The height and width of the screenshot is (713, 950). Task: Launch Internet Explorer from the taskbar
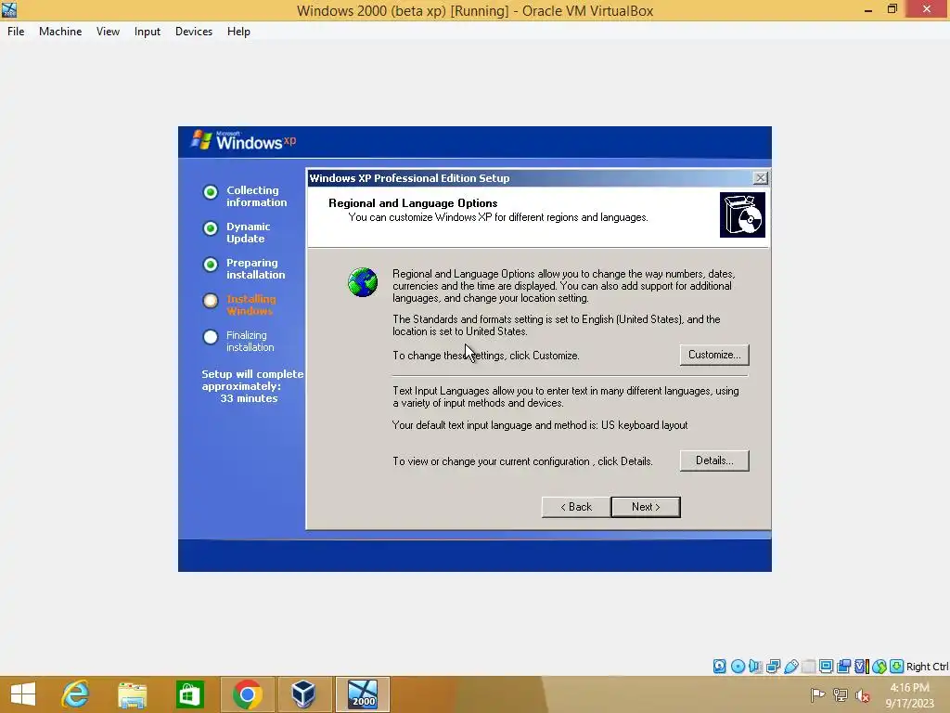click(76, 694)
